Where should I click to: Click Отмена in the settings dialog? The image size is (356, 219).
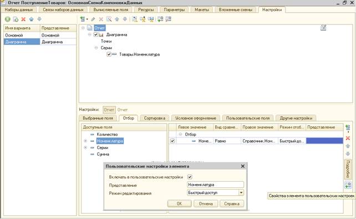pyautogui.click(x=206, y=203)
